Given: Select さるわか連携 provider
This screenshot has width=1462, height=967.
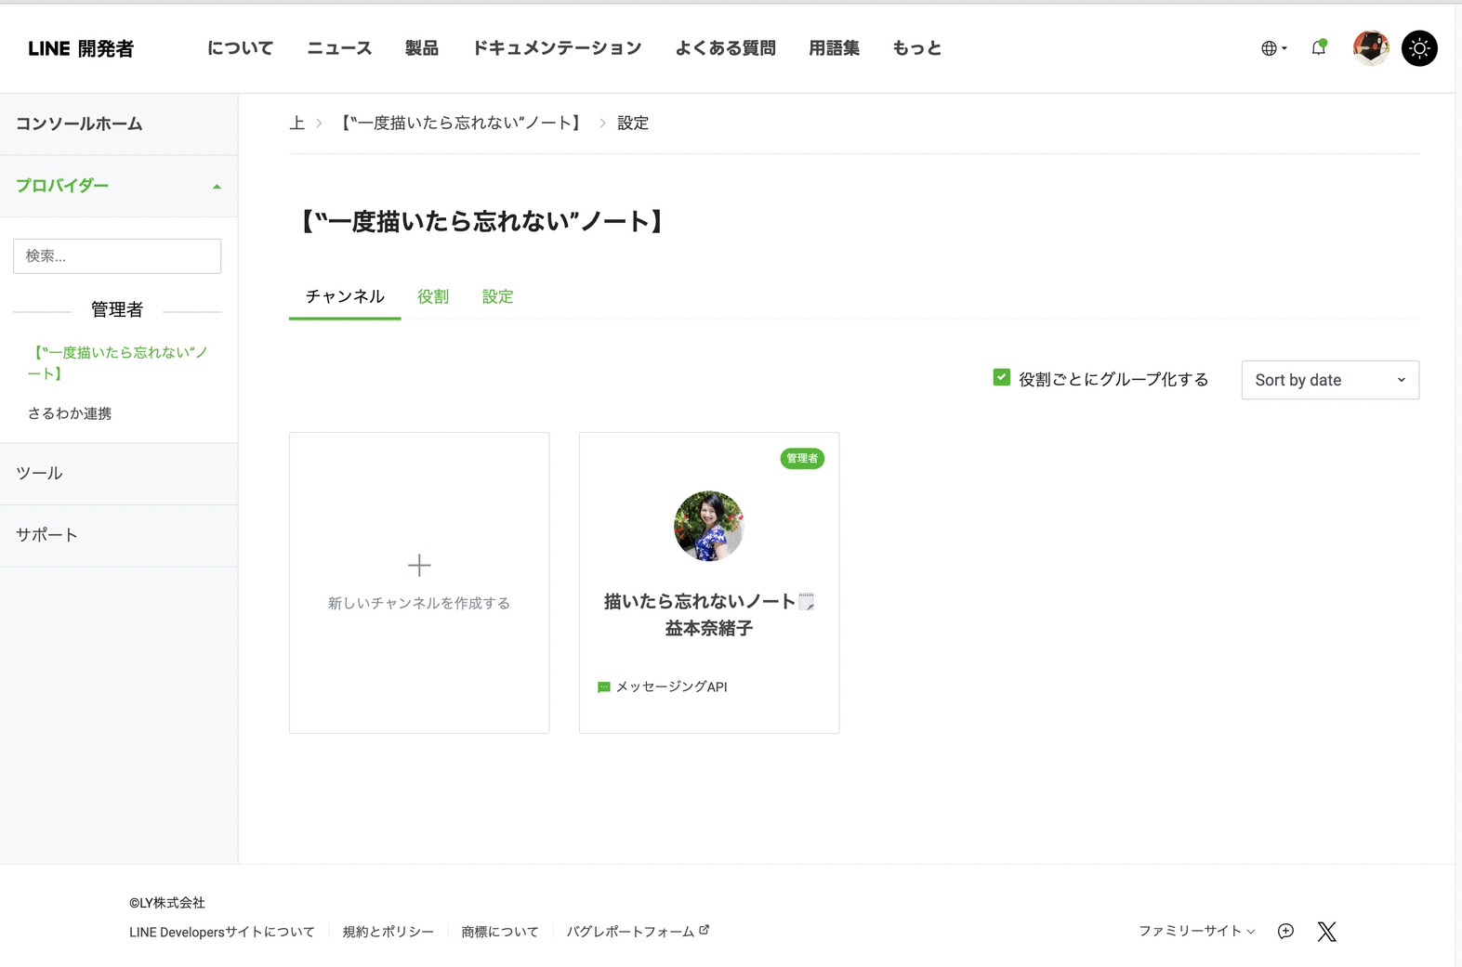Looking at the screenshot, I should pyautogui.click(x=70, y=413).
